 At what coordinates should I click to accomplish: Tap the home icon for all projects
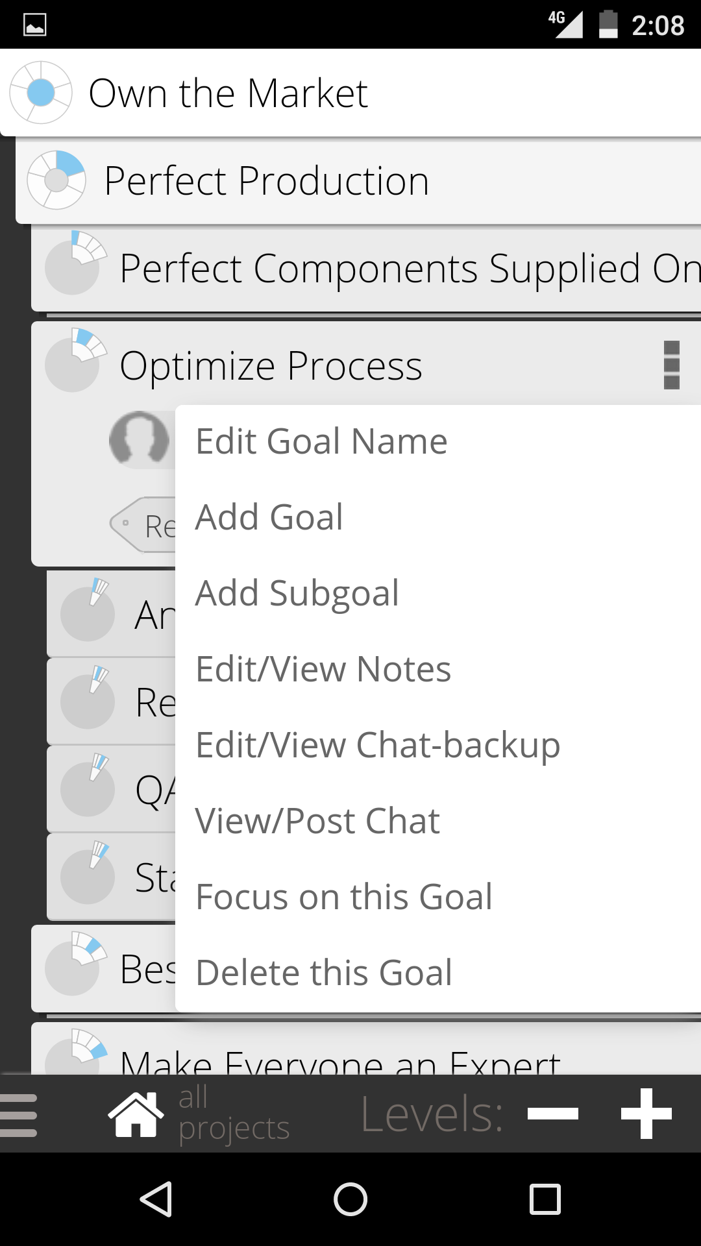(136, 1114)
